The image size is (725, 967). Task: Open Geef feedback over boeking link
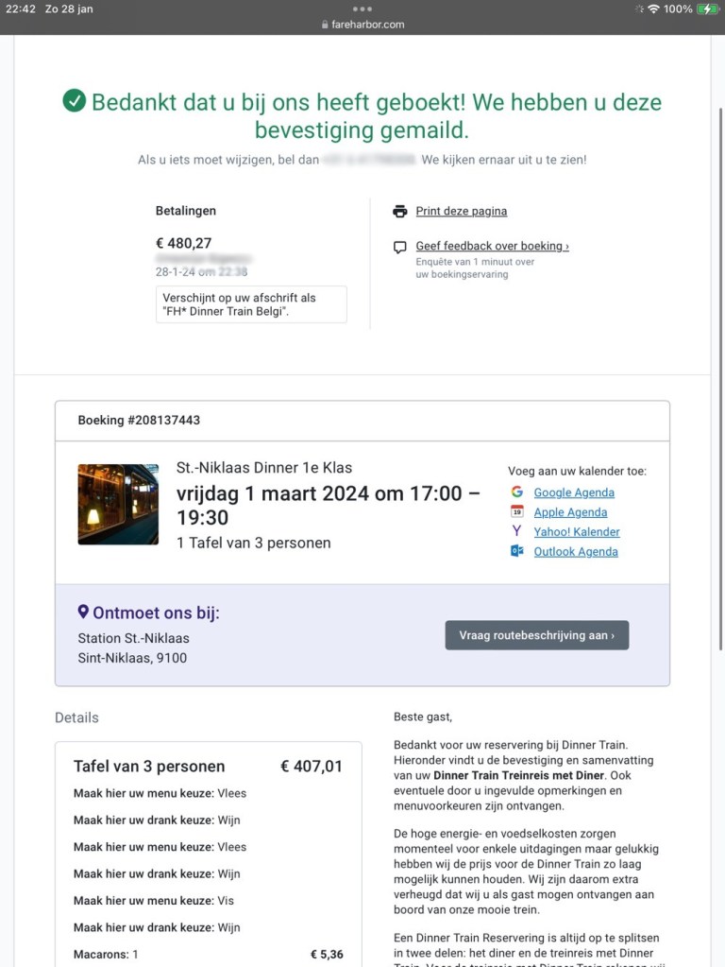(492, 246)
